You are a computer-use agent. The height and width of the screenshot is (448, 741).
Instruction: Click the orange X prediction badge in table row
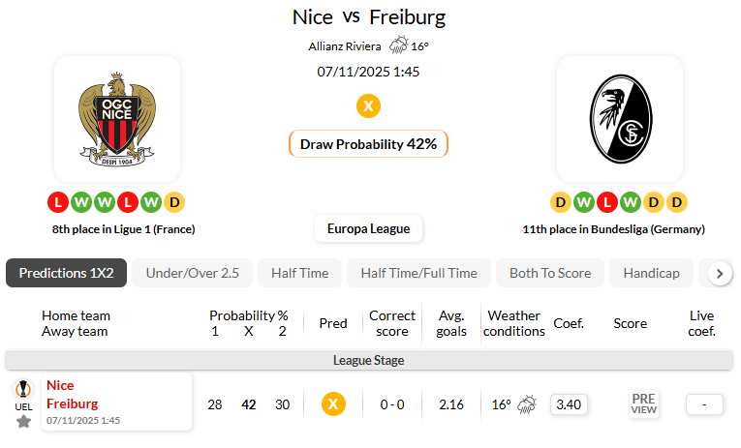333,404
